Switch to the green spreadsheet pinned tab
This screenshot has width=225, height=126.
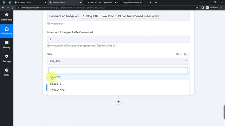click(x=4, y=2)
